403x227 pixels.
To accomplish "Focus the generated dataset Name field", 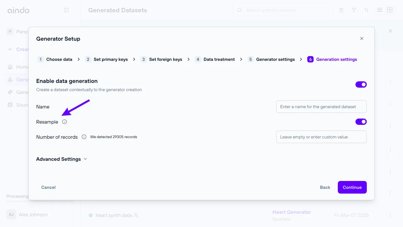I will [x=321, y=107].
